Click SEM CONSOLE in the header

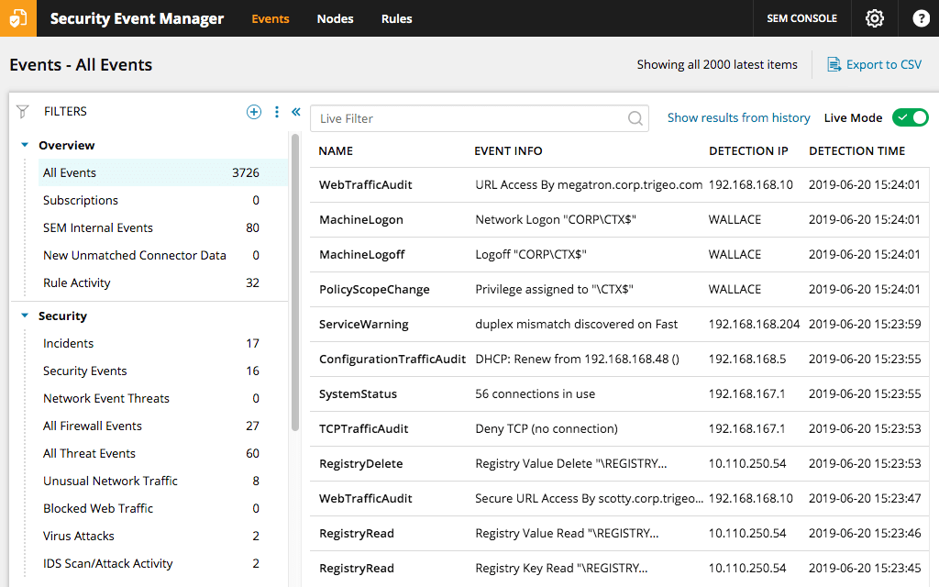coord(801,18)
